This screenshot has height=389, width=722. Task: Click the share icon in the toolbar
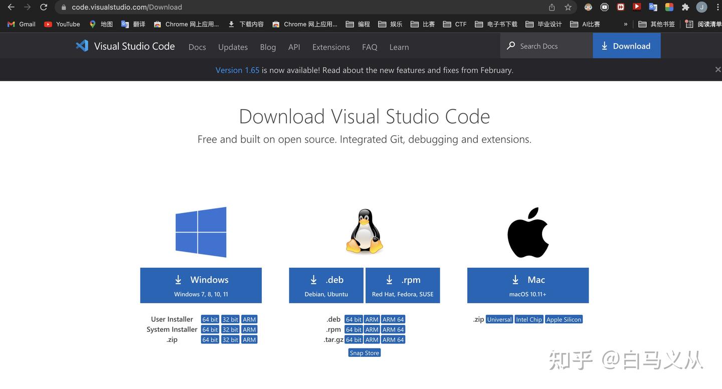[x=551, y=7]
